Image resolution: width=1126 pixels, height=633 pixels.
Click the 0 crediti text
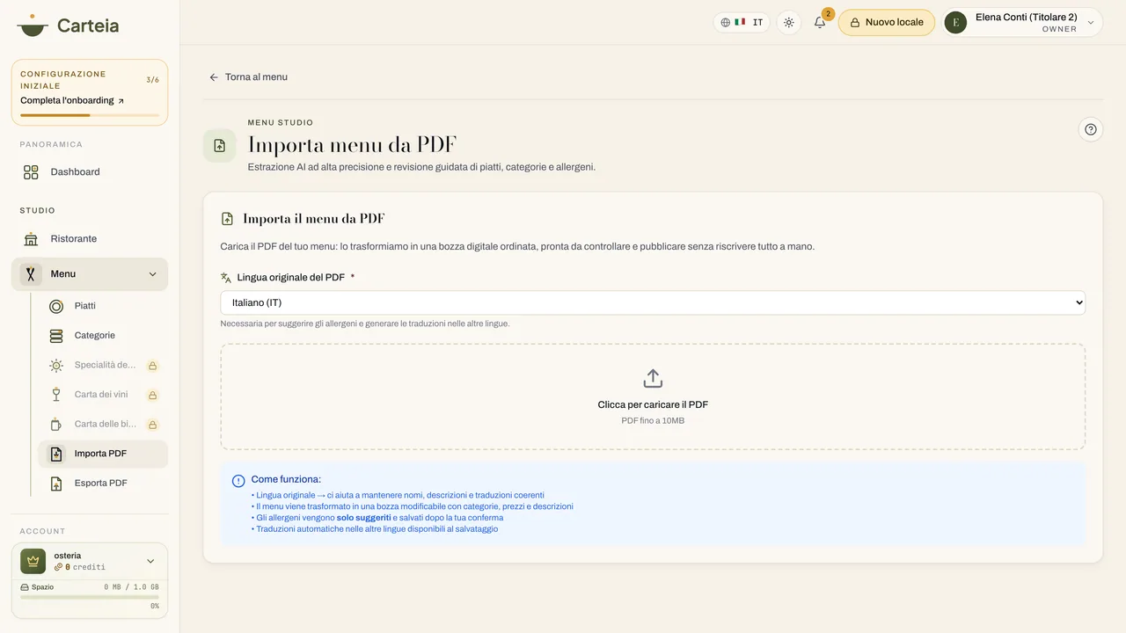[85, 568]
